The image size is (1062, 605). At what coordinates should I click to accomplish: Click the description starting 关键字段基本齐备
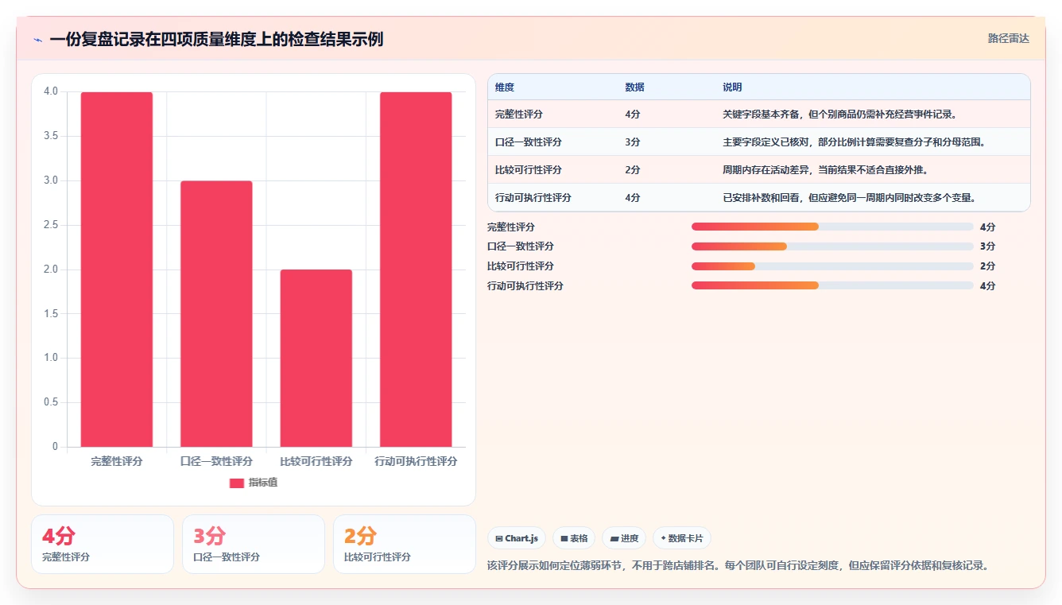[839, 114]
